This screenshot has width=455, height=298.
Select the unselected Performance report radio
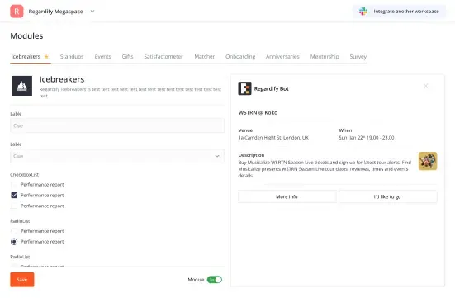14,231
